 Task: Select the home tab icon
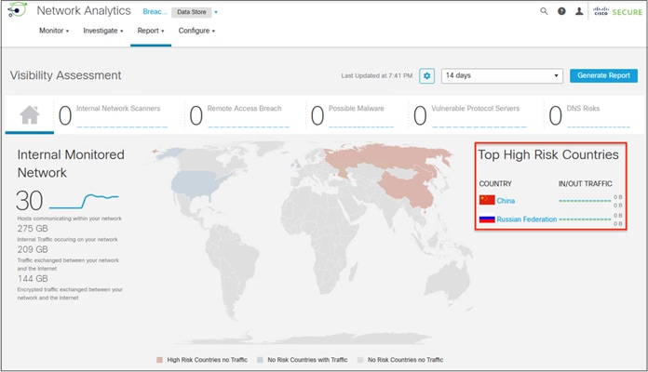(x=30, y=114)
